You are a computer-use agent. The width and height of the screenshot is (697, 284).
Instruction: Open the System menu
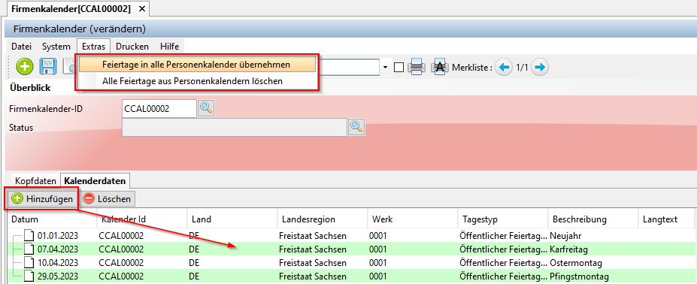click(56, 47)
